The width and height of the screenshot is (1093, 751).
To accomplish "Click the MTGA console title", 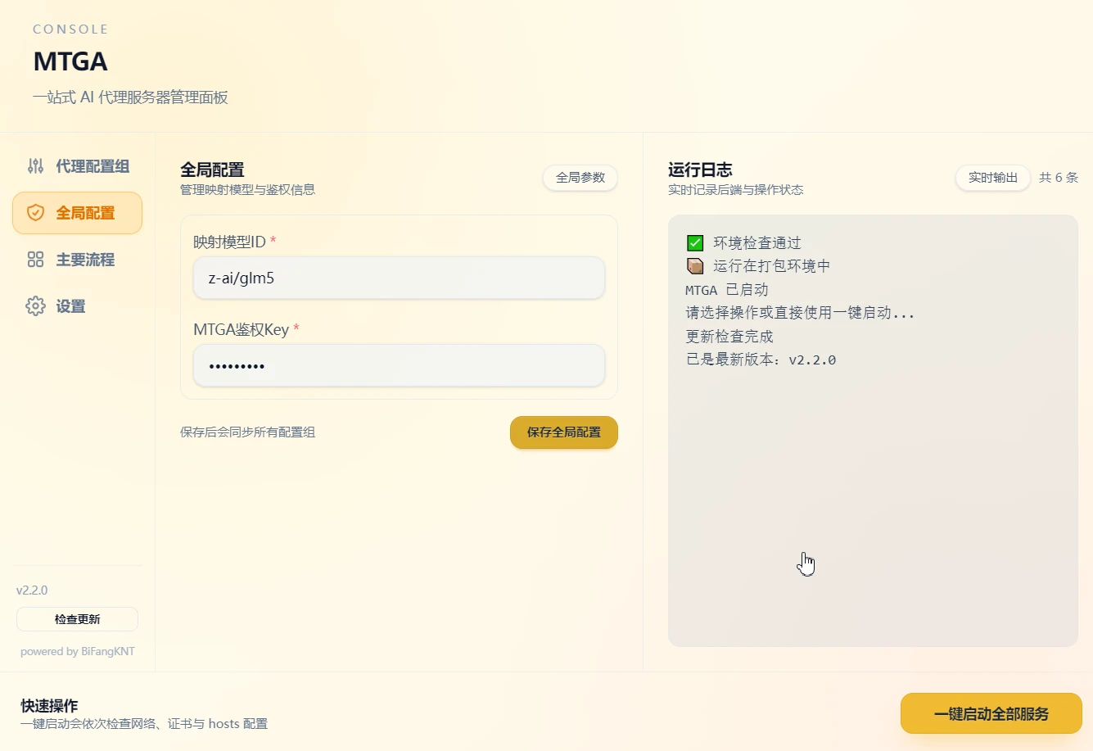I will (x=70, y=61).
